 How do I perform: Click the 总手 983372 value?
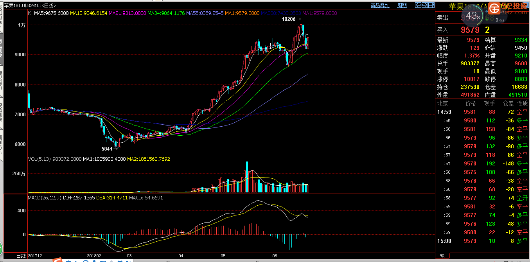click(469, 63)
